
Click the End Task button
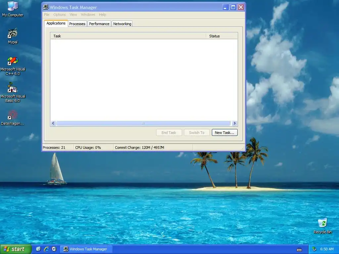pos(169,133)
